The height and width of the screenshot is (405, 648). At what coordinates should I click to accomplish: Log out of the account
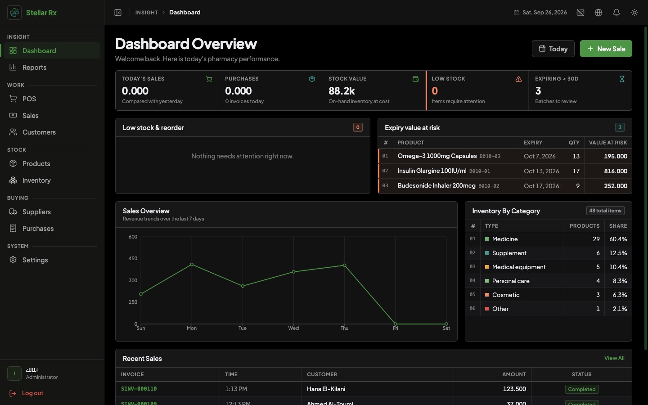[x=26, y=393]
